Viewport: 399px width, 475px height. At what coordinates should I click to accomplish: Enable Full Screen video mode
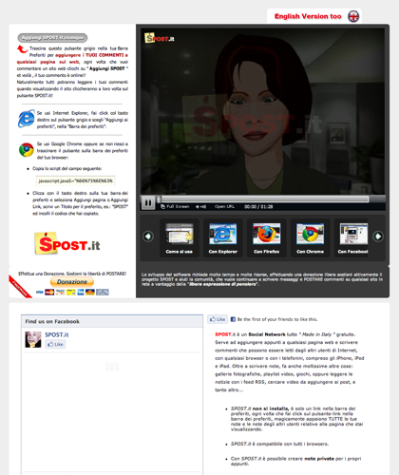(x=175, y=206)
